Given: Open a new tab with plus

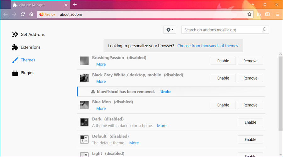Looking at the screenshot, I should [75, 5].
